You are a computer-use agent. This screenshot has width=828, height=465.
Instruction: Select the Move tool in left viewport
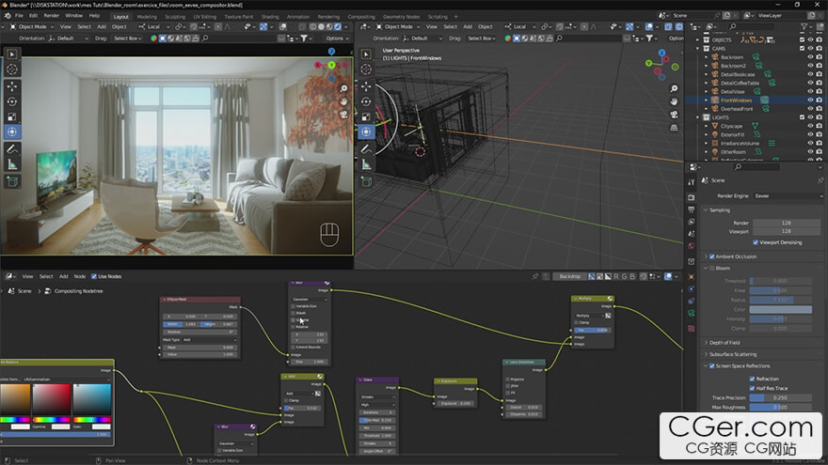click(12, 85)
